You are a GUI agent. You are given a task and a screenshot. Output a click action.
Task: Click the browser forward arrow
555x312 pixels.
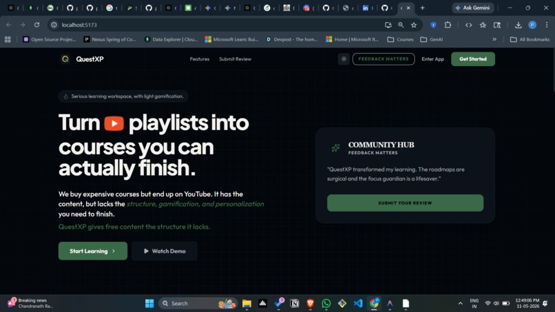pyautogui.click(x=23, y=25)
